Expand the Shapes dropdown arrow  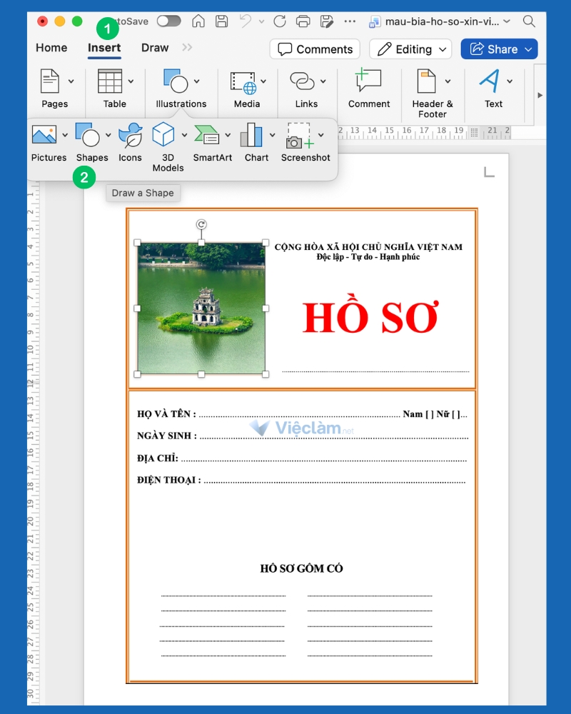(108, 134)
